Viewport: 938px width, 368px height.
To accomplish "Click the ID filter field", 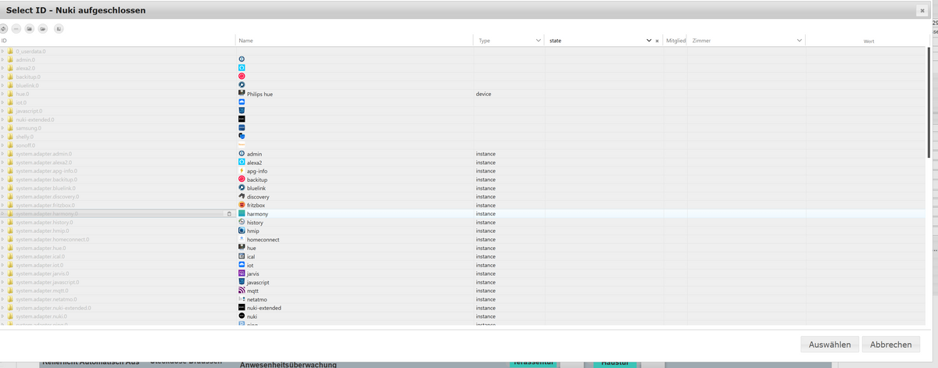I will point(117,40).
